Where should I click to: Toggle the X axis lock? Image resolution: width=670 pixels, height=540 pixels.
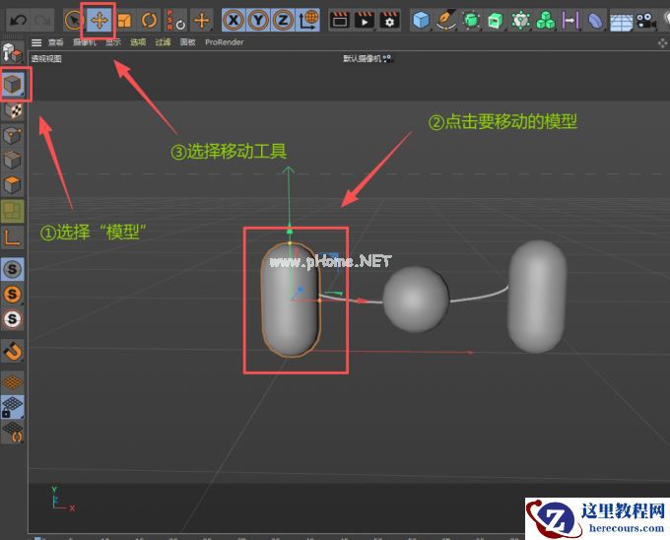coord(234,20)
